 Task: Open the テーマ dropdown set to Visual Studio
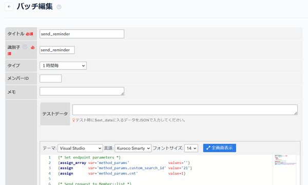pyautogui.click(x=80, y=148)
